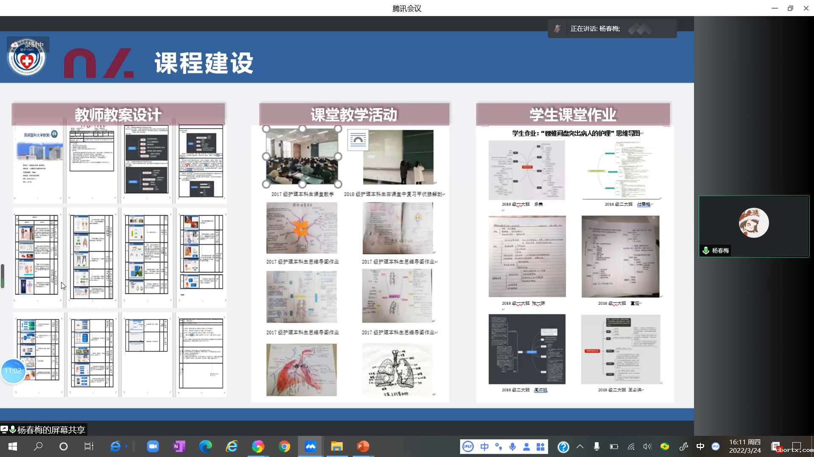814x457 pixels.
Task: Click the blue help question mark icon
Action: click(x=563, y=446)
